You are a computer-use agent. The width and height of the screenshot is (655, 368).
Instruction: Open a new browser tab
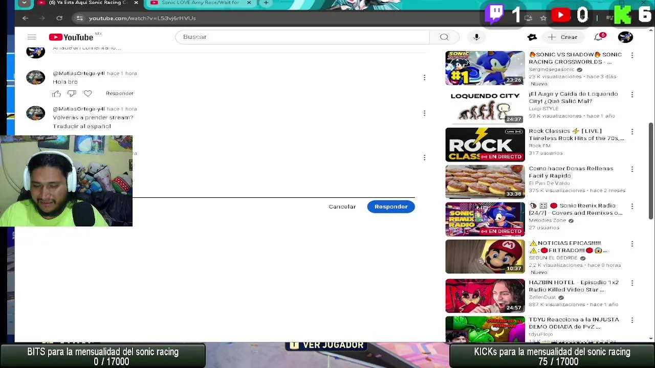(266, 3)
